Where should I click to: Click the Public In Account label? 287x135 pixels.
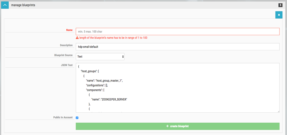[63, 118]
